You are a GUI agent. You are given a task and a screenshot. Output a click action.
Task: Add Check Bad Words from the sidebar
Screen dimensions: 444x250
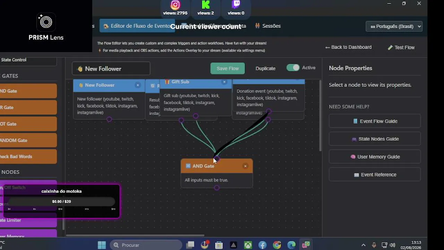click(x=28, y=157)
